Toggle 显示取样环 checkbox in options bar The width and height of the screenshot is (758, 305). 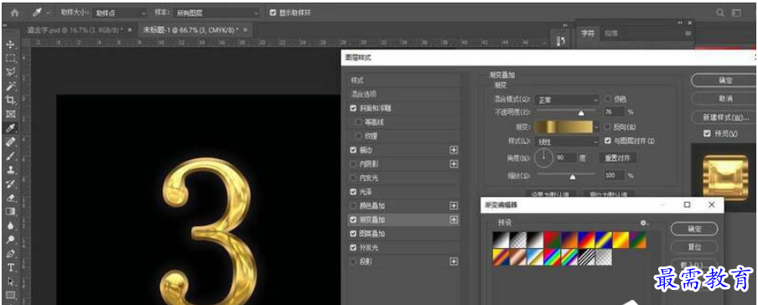273,13
